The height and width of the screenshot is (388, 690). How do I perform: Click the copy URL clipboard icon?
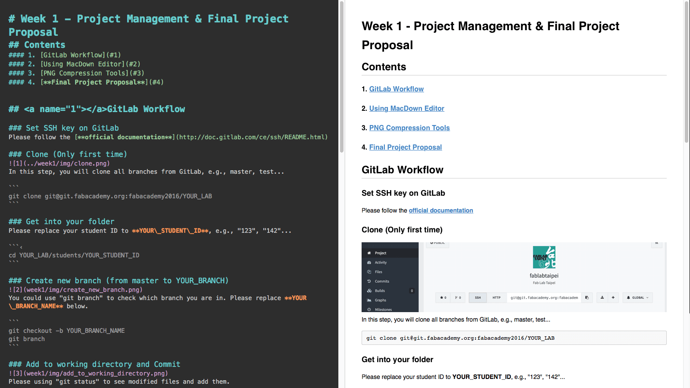click(587, 297)
